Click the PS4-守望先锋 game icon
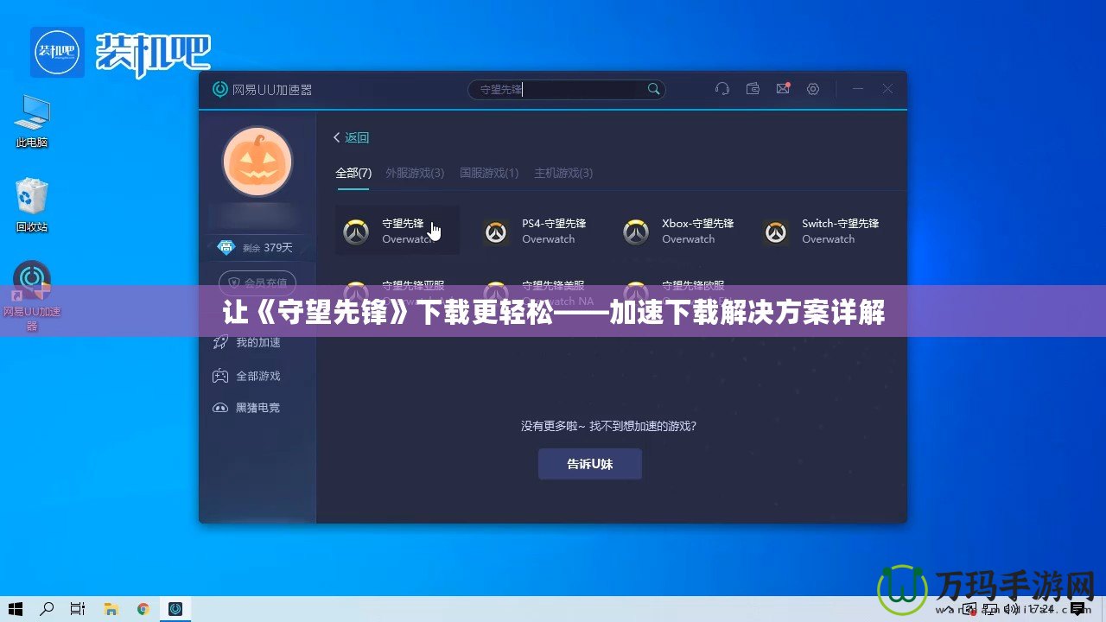The image size is (1106, 622). coord(496,232)
